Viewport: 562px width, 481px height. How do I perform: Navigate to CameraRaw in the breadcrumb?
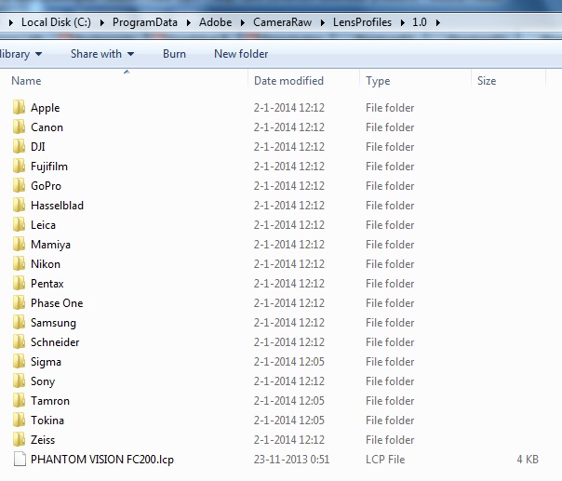click(x=283, y=22)
